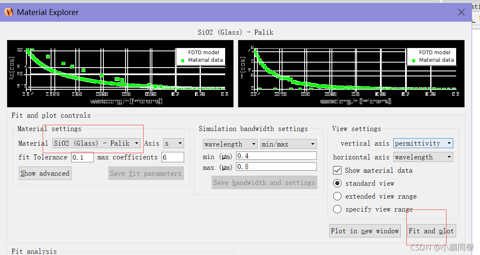480x255 pixels.
Task: Click the Fit analysis group label
Action: click(x=34, y=251)
